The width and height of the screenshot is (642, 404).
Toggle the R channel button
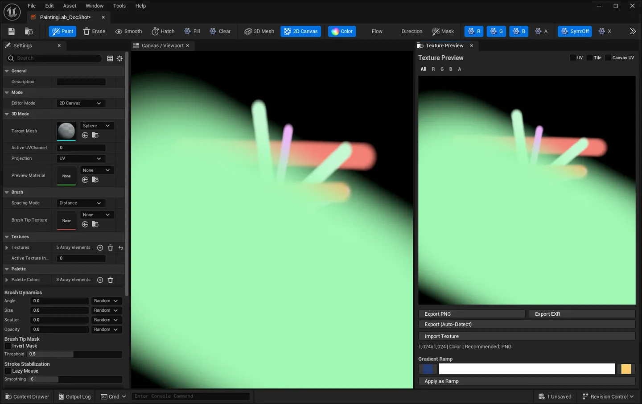474,31
